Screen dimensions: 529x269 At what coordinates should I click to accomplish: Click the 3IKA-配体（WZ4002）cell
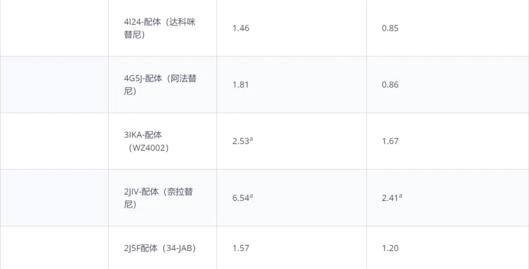162,141
